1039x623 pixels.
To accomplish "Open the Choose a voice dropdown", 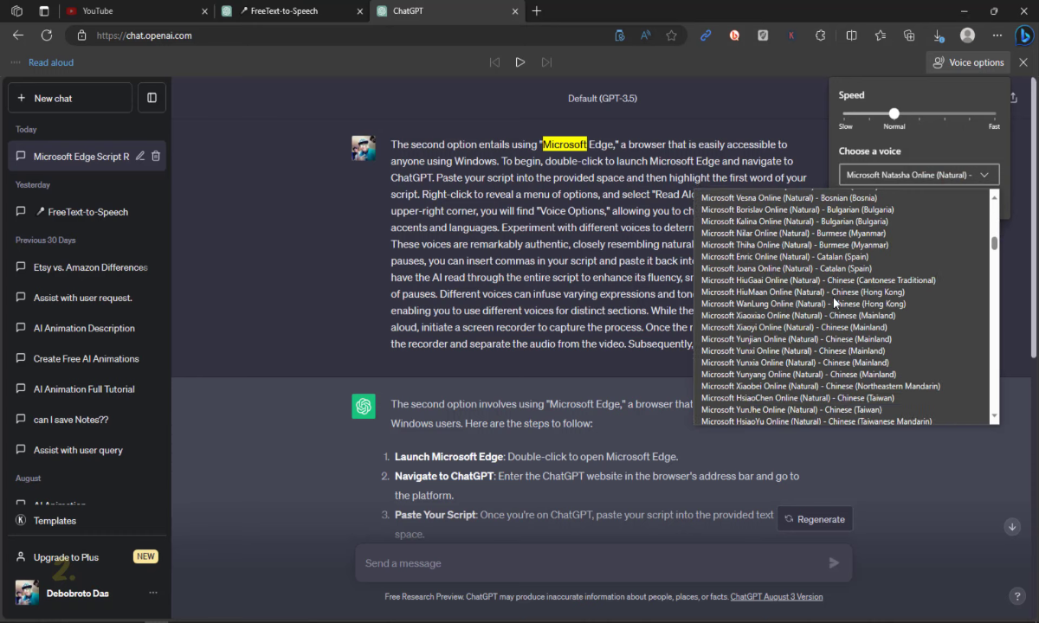I will tap(919, 175).
